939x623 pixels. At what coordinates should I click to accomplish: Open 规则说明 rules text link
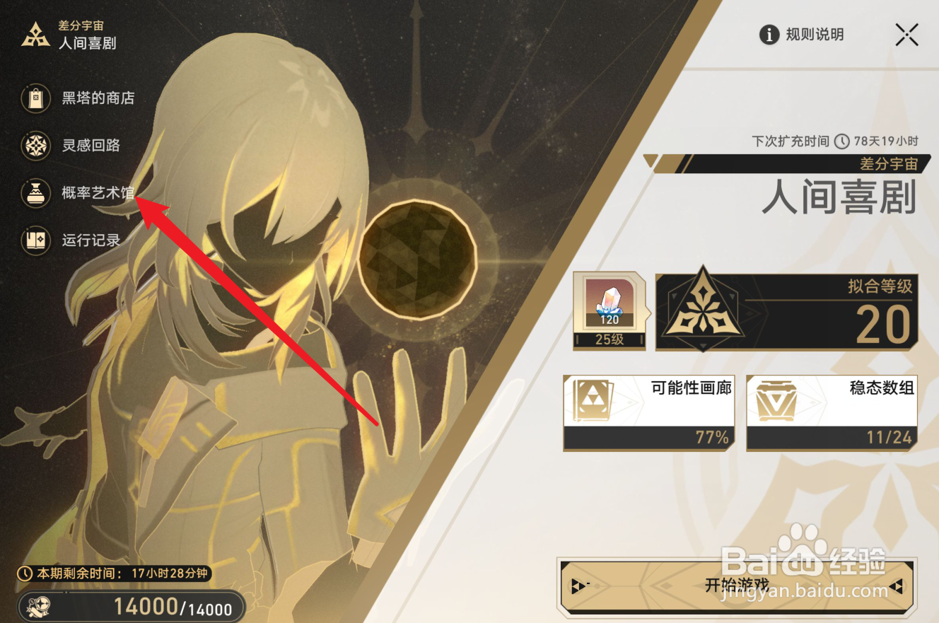click(x=815, y=35)
